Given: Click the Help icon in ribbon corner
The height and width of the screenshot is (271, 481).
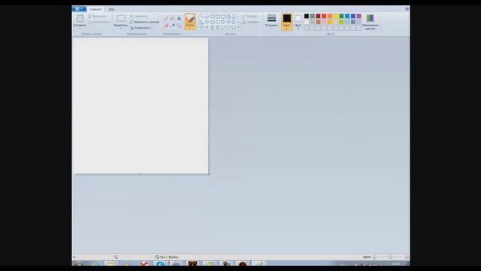Looking at the screenshot, I should click(x=407, y=9).
